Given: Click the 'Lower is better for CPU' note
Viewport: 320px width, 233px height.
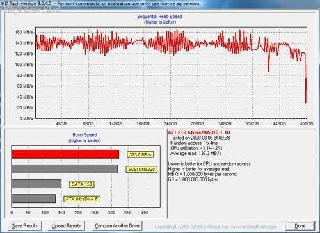Looking at the screenshot, I should (209, 164).
